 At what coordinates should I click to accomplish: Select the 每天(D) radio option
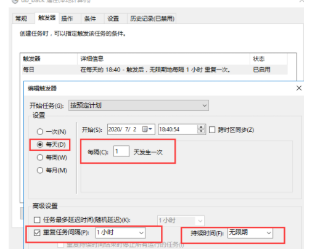coord(40,145)
